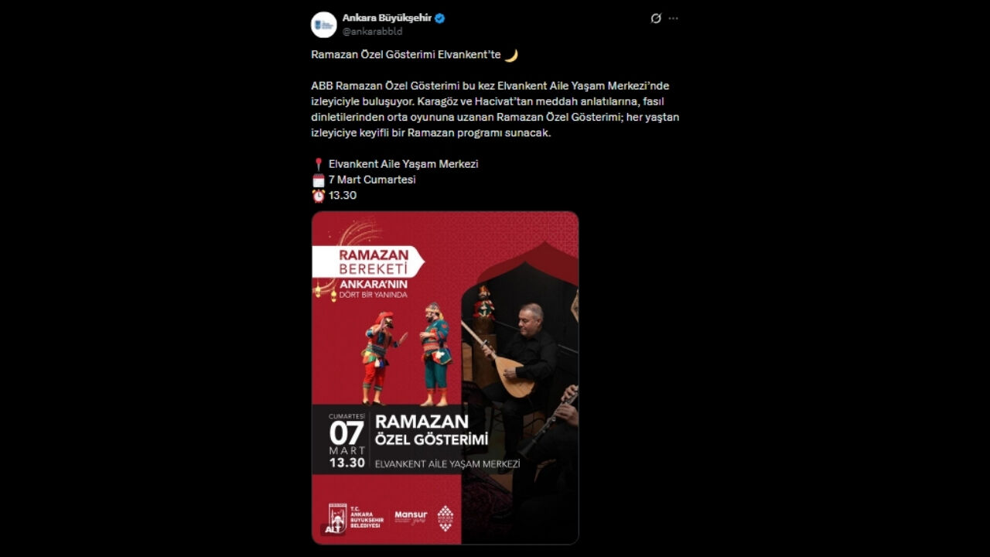Image resolution: width=990 pixels, height=557 pixels.
Task: Open the Ramazan Özel Gösterimi poster image
Action: 445,378
